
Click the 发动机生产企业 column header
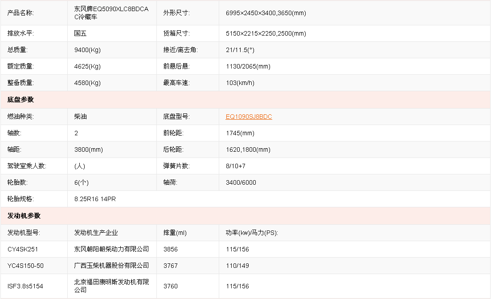pyautogui.click(x=96, y=233)
